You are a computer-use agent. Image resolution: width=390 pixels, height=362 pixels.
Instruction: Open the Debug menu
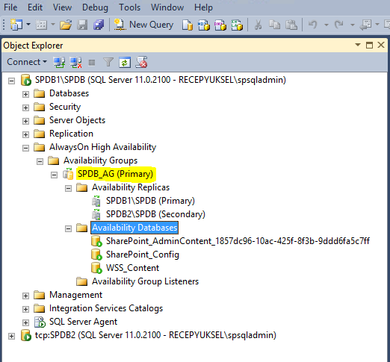tap(95, 7)
